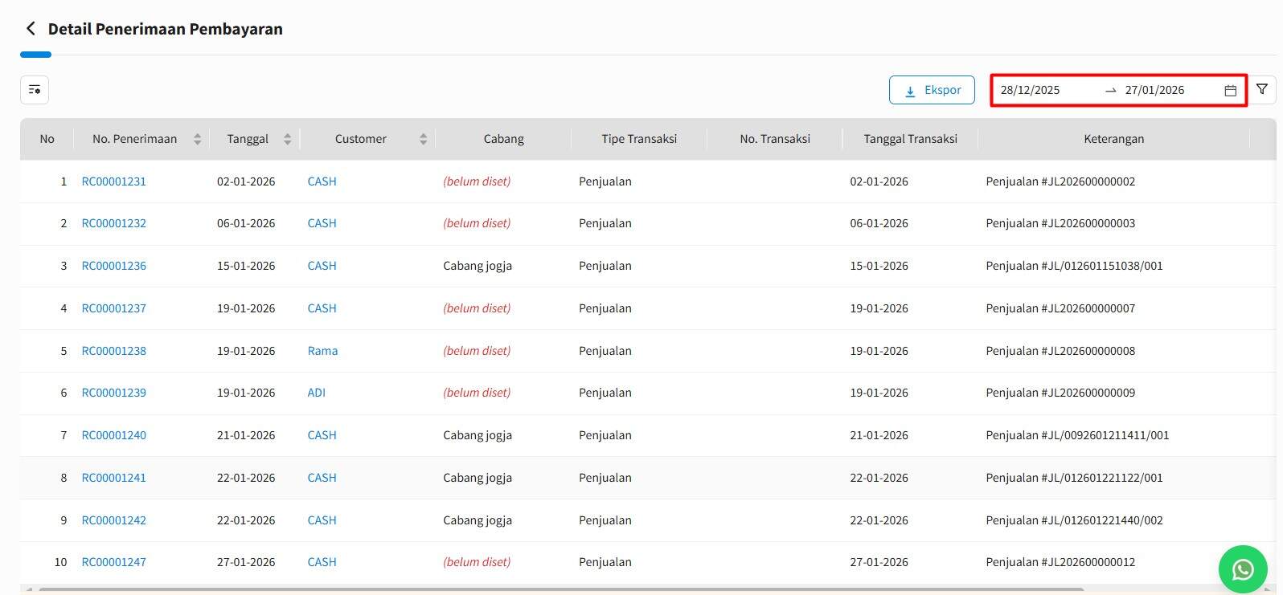
Task: Sort table by Tanggal column arrows
Action: click(287, 139)
